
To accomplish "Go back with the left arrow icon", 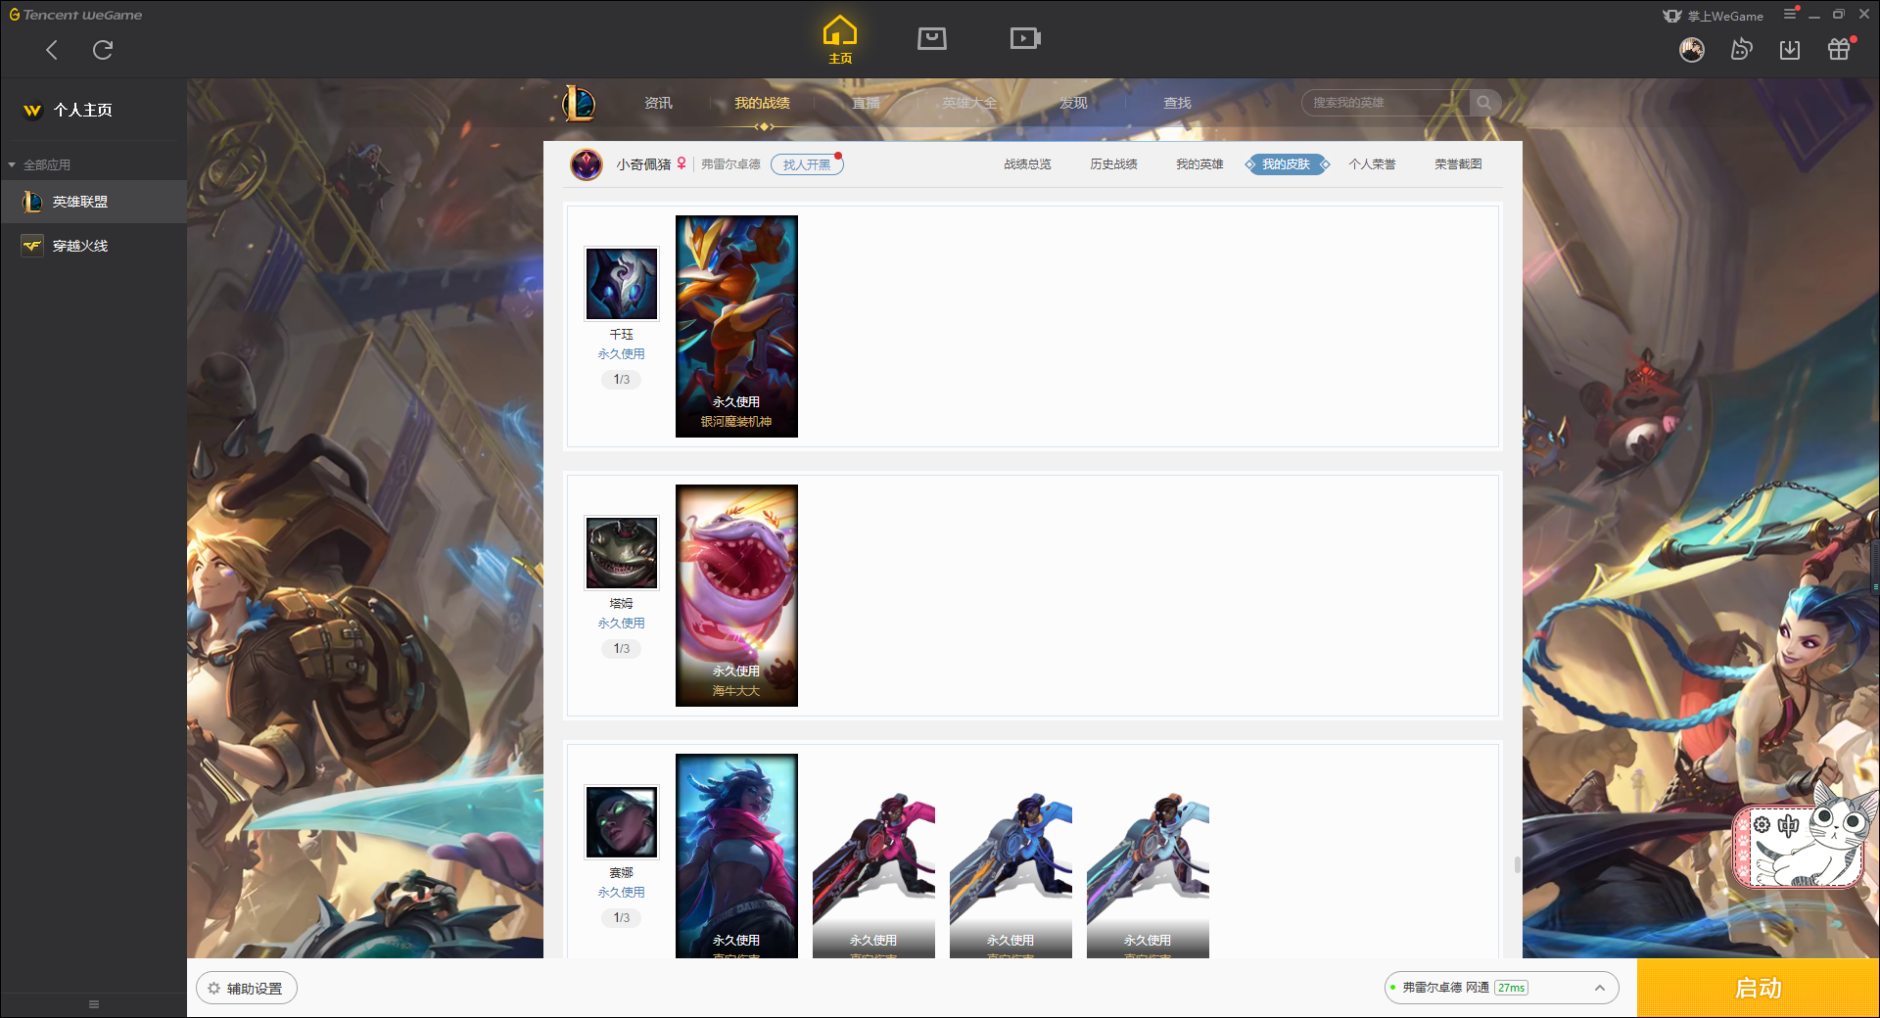I will point(52,50).
